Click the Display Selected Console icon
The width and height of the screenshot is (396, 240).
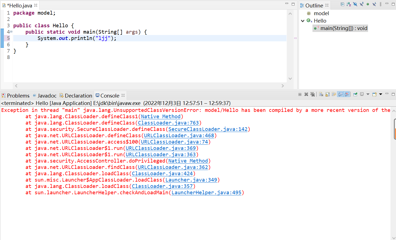coord(362,94)
